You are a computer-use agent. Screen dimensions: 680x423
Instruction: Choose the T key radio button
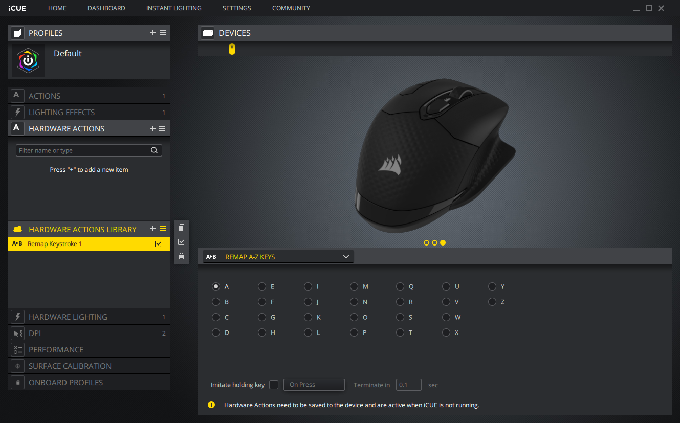click(x=400, y=333)
